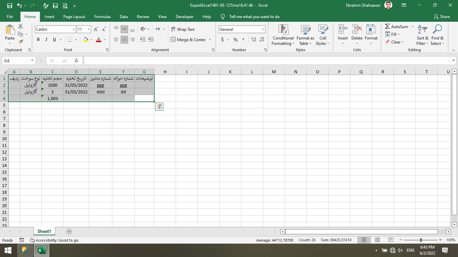Screen dimensions: 458x257
Task: Toggle bold formatting
Action: [38, 39]
